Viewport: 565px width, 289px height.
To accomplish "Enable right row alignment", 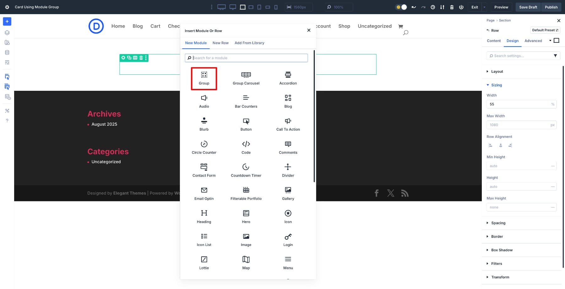I will tap(511, 145).
